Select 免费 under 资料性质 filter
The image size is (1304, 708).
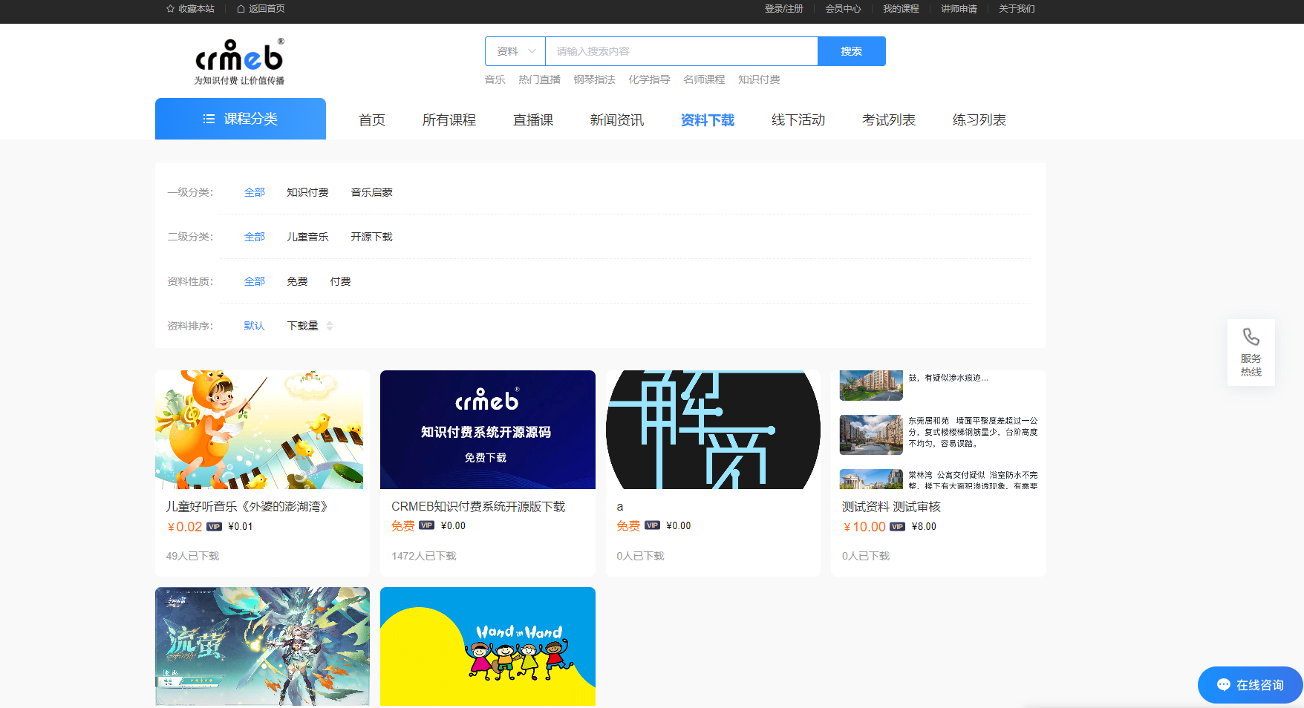pyautogui.click(x=297, y=281)
